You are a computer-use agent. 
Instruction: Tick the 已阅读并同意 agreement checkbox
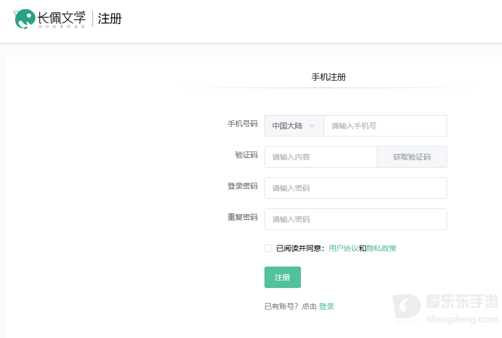point(268,248)
